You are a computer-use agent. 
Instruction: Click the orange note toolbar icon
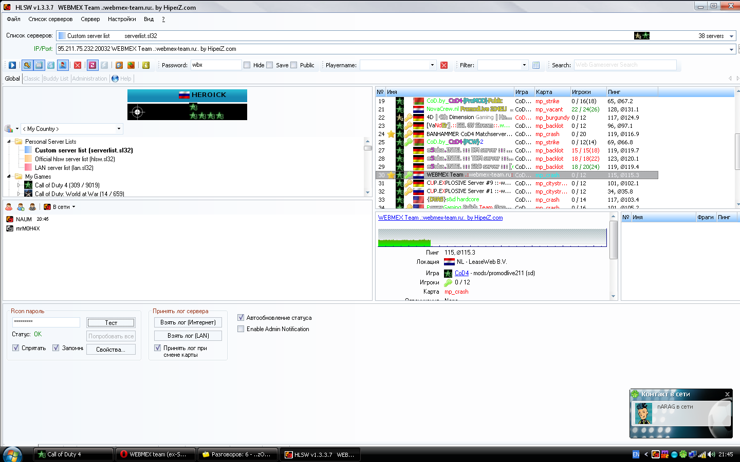119,65
